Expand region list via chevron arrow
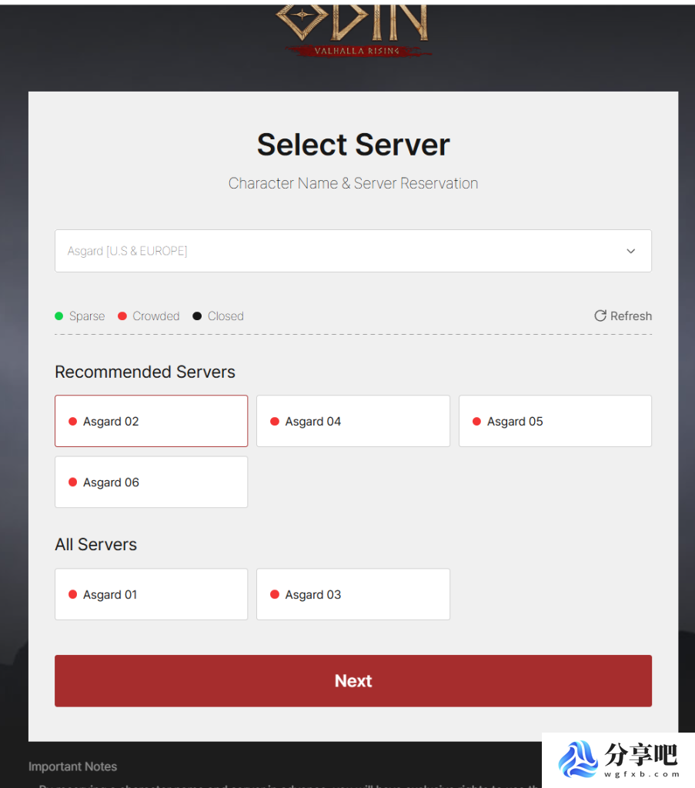The image size is (695, 788). click(x=630, y=251)
